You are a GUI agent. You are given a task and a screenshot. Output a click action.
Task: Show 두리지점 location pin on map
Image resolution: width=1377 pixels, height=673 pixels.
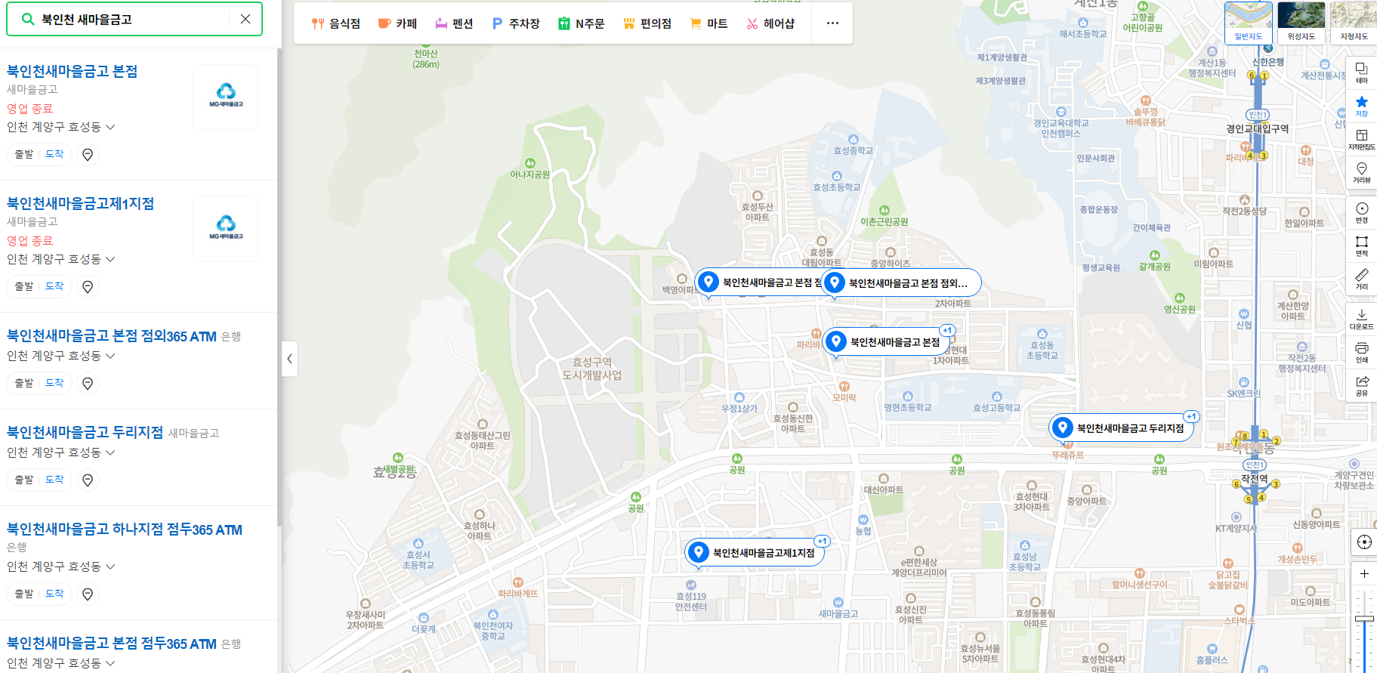pos(88,480)
